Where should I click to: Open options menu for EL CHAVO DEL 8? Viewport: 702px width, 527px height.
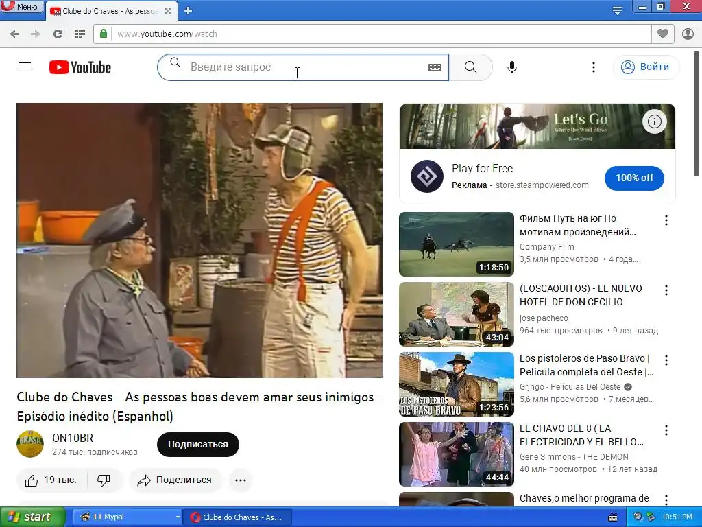coord(666,430)
